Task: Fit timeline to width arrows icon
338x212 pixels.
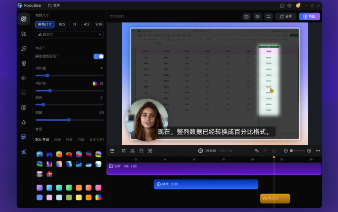Action: [318, 151]
